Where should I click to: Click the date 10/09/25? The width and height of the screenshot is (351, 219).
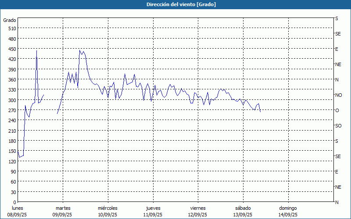107,215
